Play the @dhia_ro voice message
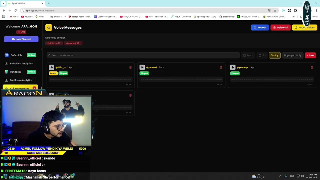The image size is (320, 180). (51, 67)
